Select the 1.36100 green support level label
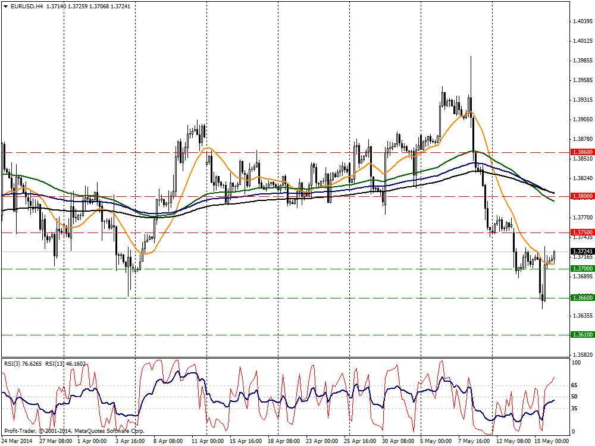The width and height of the screenshot is (595, 446). [582, 334]
